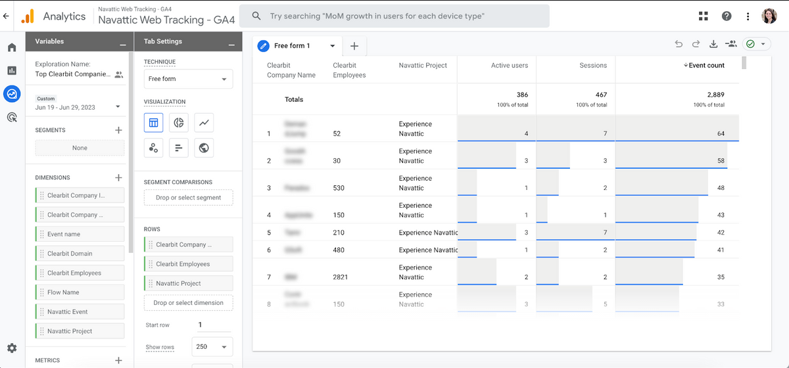This screenshot has height=368, width=789.
Task: Open the Advertising section in sidebar
Action: pyautogui.click(x=12, y=118)
